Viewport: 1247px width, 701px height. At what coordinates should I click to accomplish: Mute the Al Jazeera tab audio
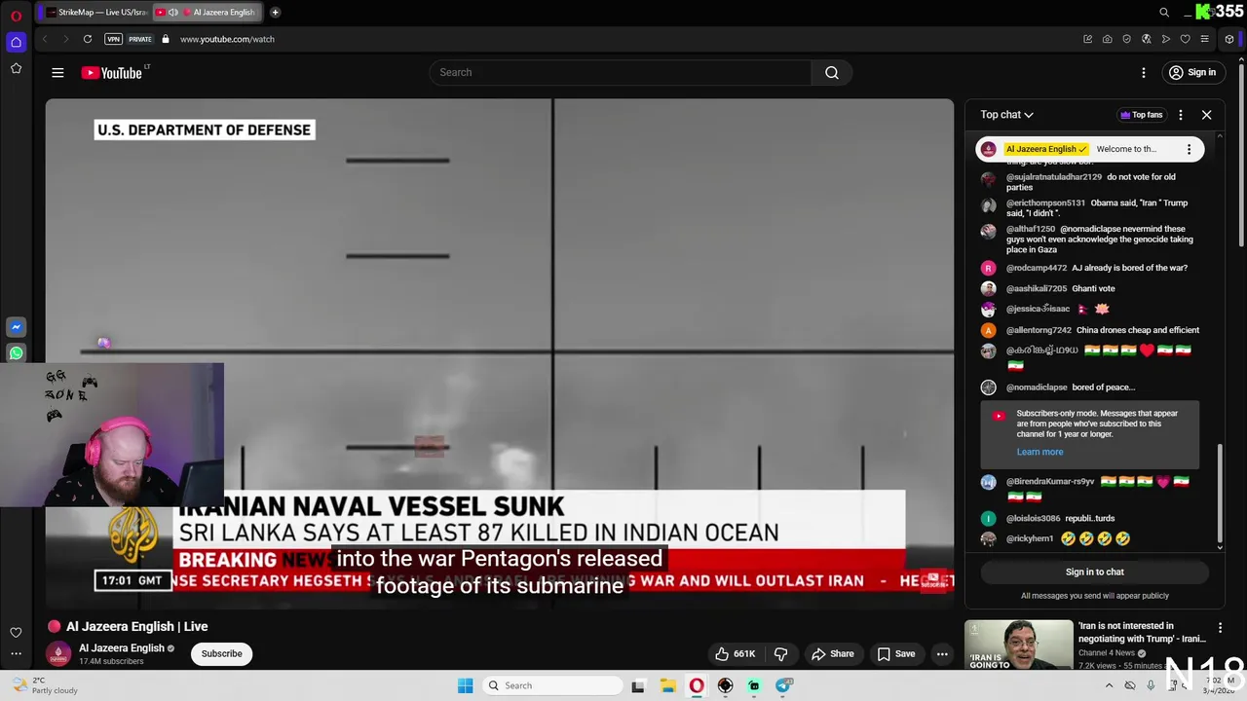point(173,13)
